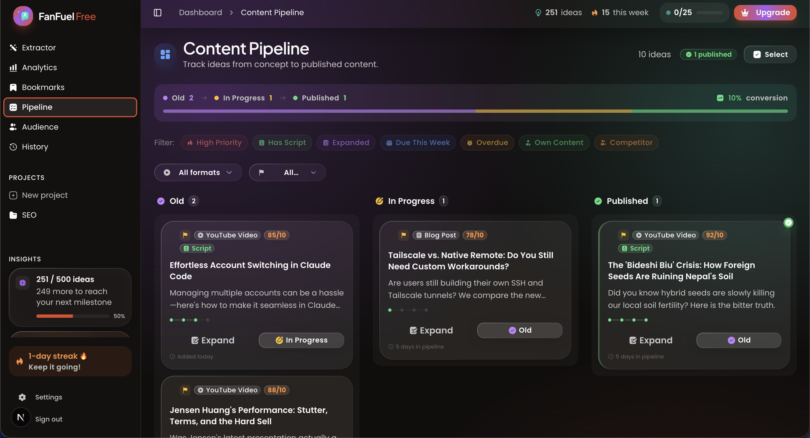Open the All formats dropdown

tap(198, 173)
